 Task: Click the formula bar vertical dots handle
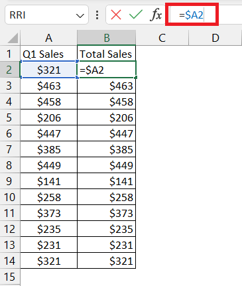pyautogui.click(x=97, y=15)
